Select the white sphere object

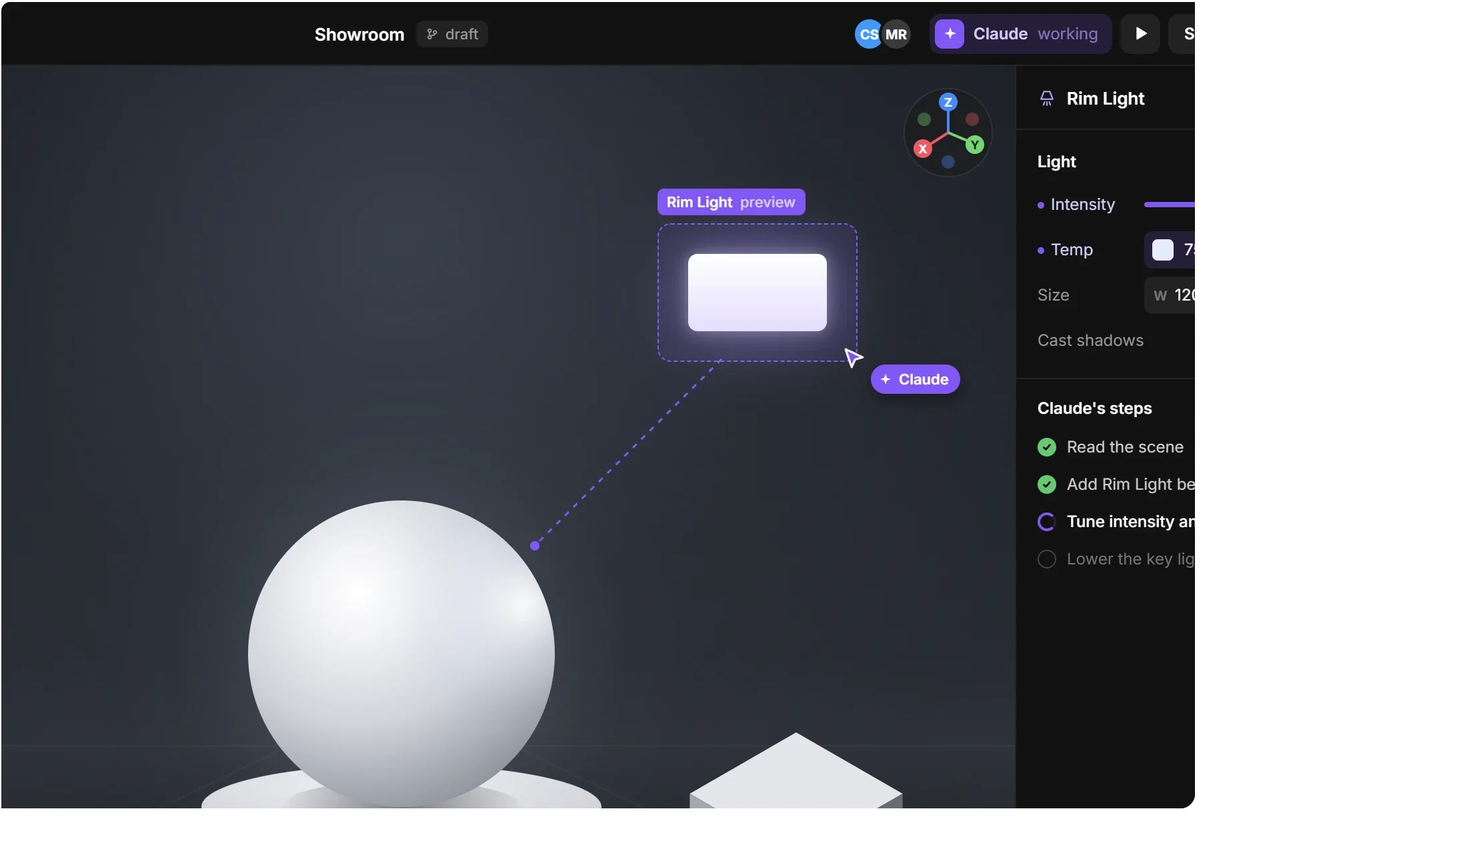[x=401, y=653]
